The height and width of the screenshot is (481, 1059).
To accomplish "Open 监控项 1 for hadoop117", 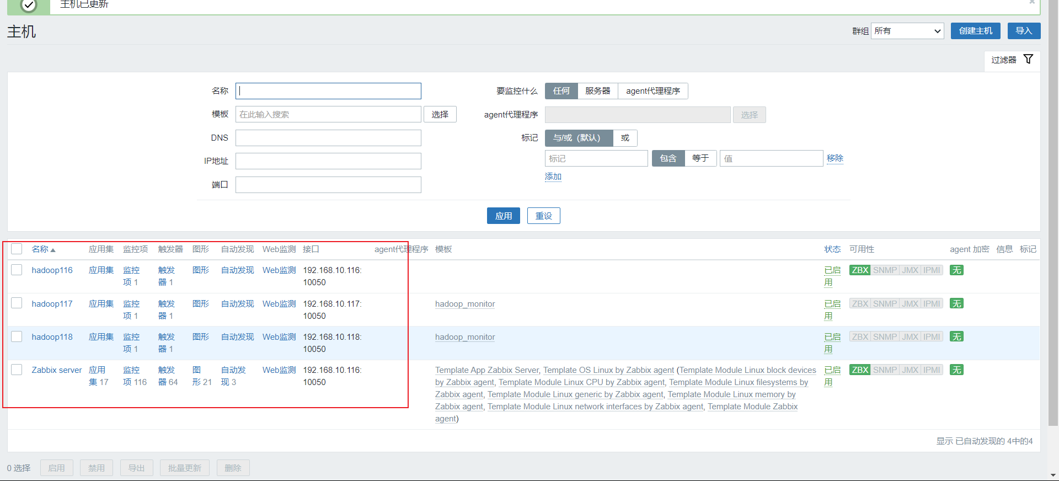I will pyautogui.click(x=131, y=310).
